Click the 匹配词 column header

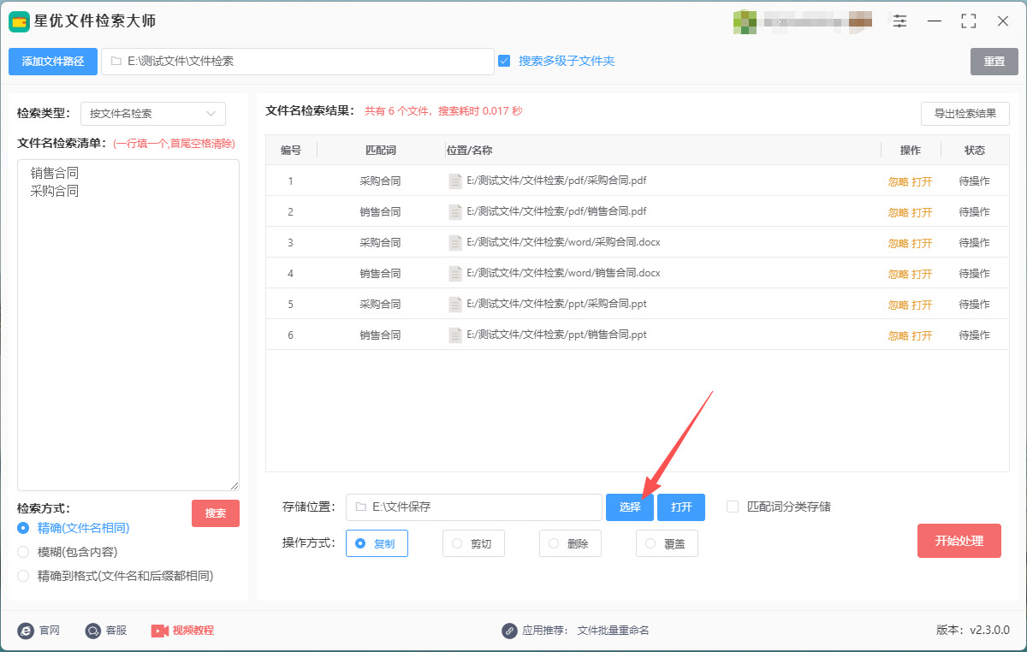point(381,150)
